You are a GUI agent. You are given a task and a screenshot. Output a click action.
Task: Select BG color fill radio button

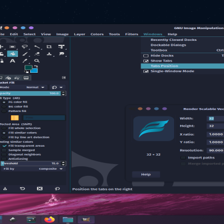point(4,106)
